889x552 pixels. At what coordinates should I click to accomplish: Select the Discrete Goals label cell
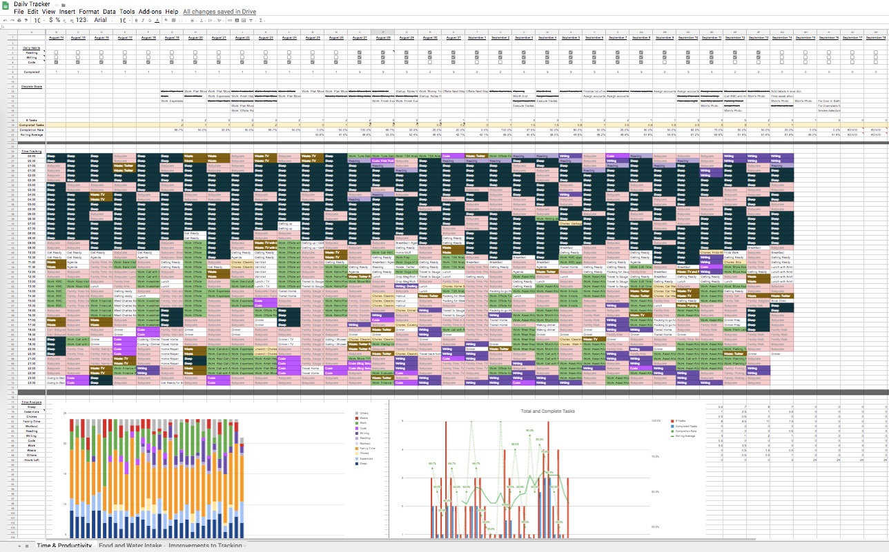click(32, 86)
